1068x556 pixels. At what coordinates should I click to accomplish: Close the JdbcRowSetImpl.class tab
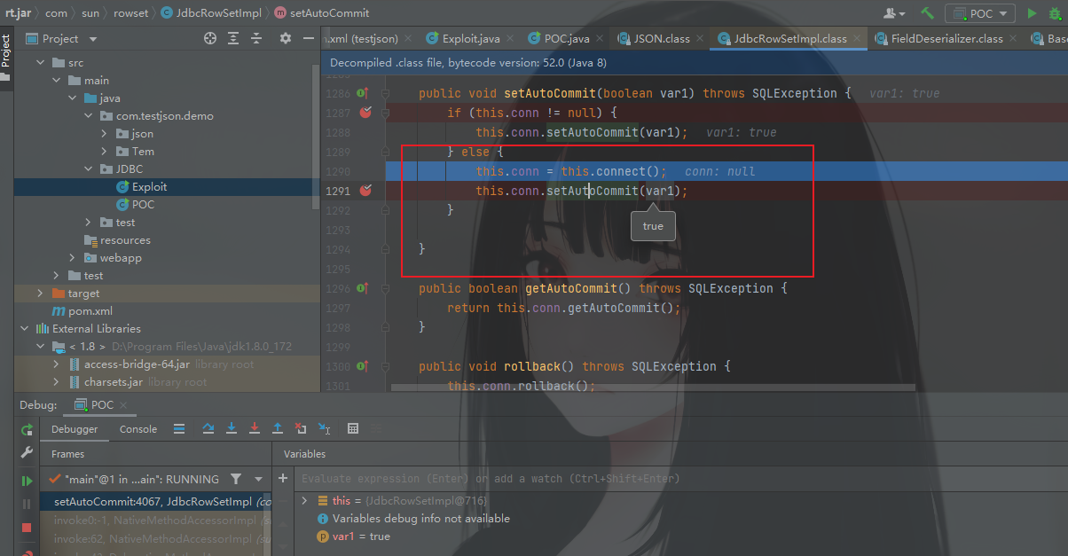coord(858,39)
